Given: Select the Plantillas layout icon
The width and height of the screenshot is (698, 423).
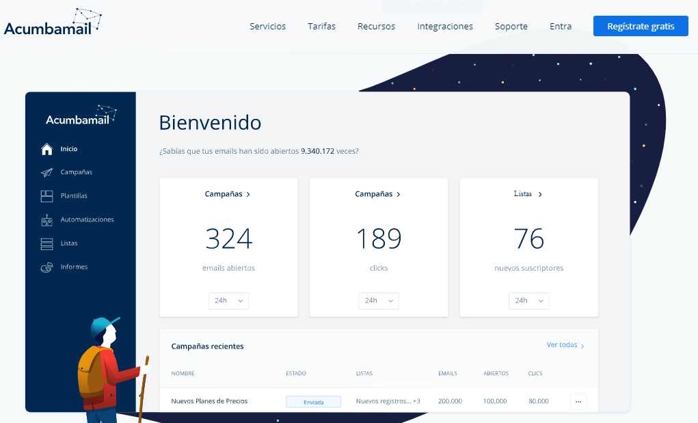Looking at the screenshot, I should (x=46, y=196).
